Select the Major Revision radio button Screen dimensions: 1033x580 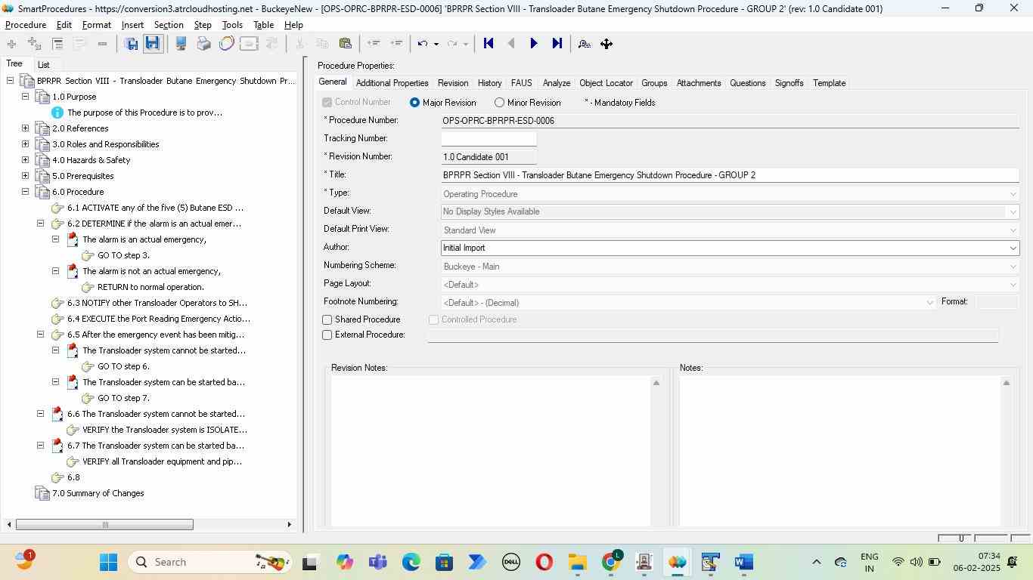point(414,103)
